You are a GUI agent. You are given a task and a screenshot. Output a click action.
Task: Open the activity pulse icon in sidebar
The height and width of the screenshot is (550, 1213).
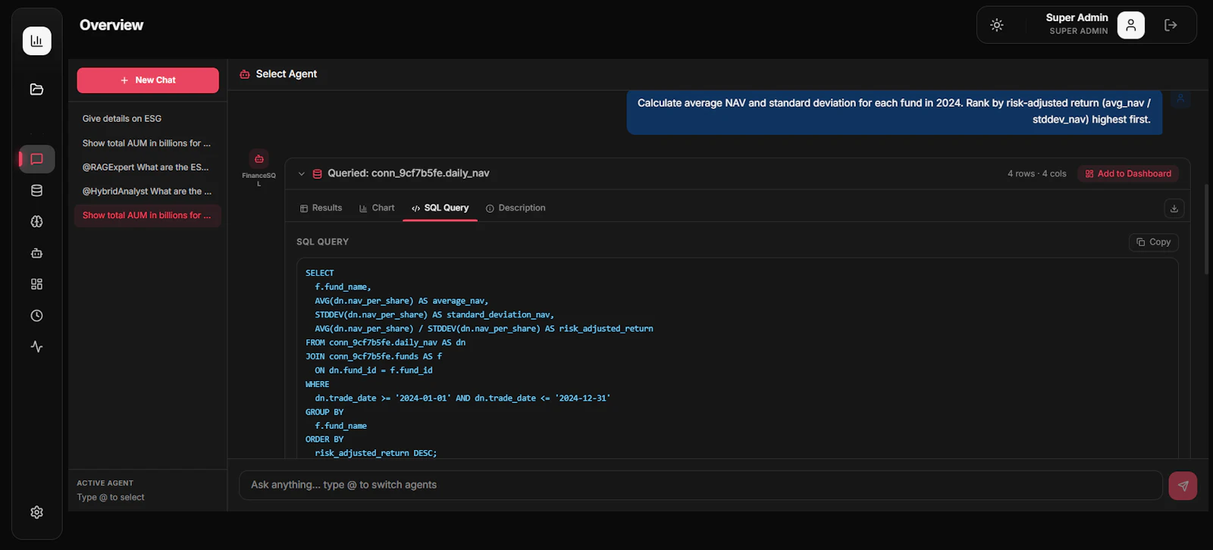[x=36, y=346]
